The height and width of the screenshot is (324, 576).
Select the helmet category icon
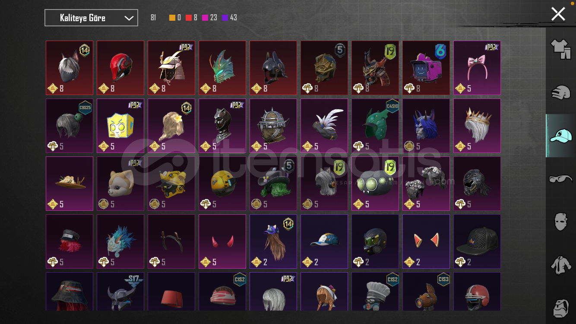(x=560, y=92)
